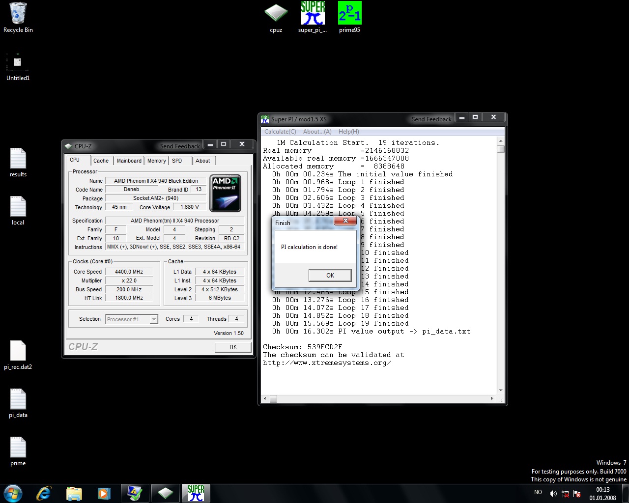Select the super_pi desktop shortcut

(x=313, y=17)
